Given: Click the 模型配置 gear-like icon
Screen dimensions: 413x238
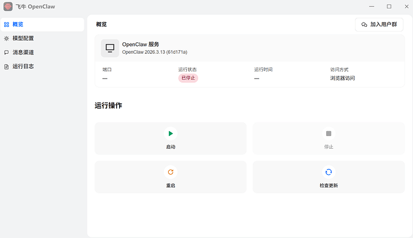Looking at the screenshot, I should point(7,38).
